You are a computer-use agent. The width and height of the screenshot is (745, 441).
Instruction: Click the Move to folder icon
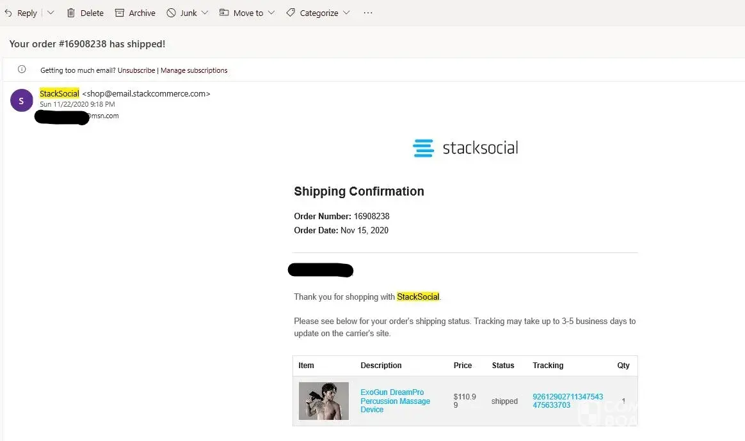click(224, 13)
